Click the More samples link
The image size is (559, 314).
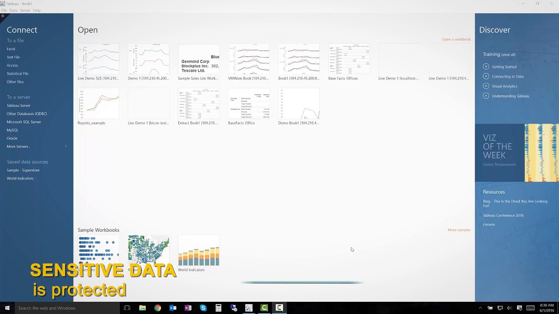(459, 230)
